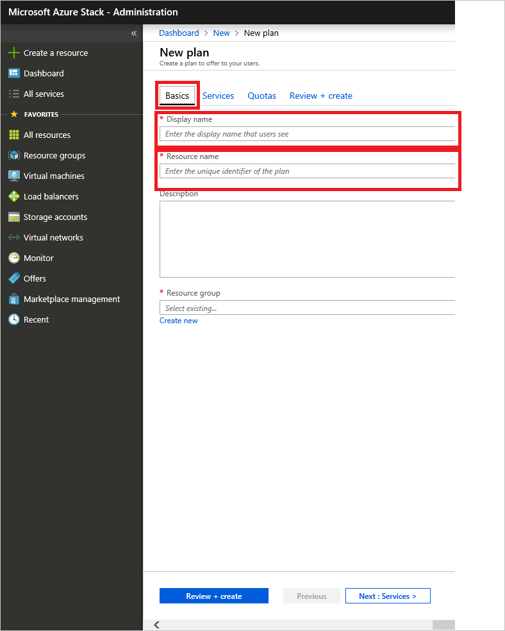Click the Recent clock icon
The width and height of the screenshot is (505, 631).
[x=14, y=319]
